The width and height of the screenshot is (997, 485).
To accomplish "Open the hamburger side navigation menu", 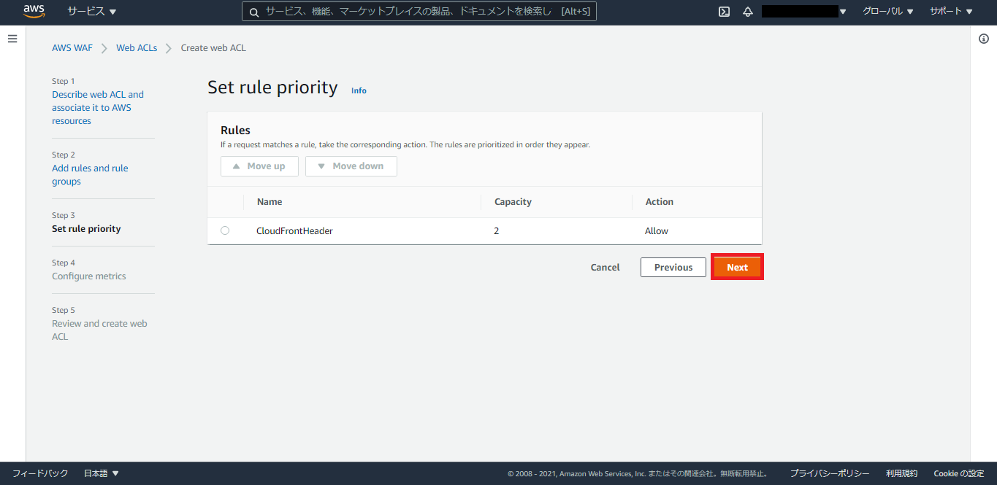I will click(12, 39).
